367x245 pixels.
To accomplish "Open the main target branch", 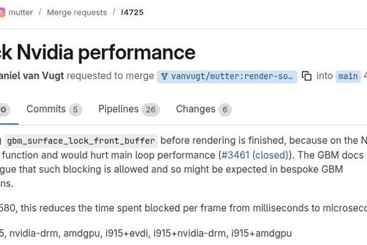I will click(x=348, y=77).
